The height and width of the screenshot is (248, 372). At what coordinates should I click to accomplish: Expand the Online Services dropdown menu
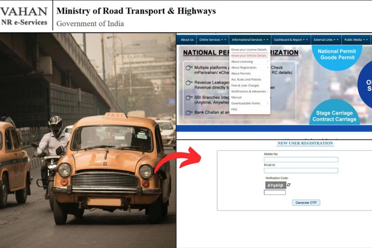click(212, 40)
